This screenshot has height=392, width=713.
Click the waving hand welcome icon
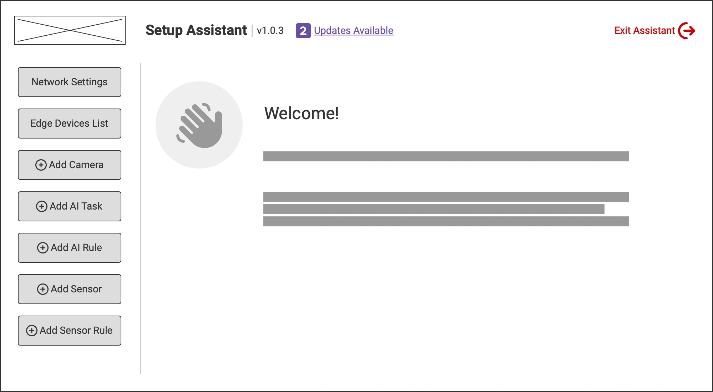199,124
